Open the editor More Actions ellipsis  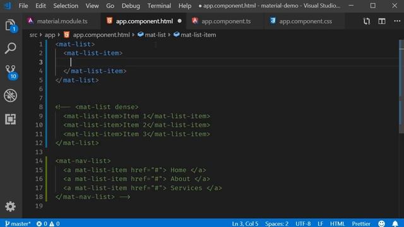(397, 21)
